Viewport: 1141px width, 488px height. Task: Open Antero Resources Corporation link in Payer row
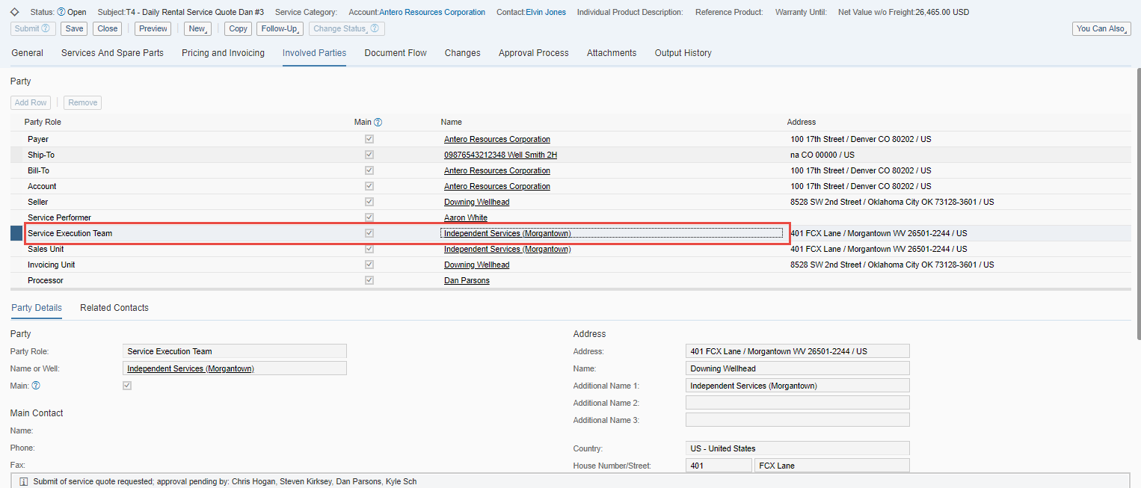pyautogui.click(x=497, y=140)
